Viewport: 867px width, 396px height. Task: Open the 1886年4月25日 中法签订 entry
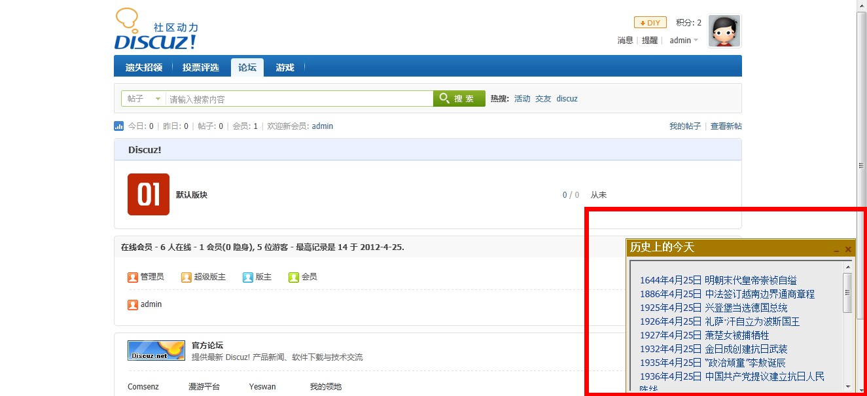tap(728, 295)
